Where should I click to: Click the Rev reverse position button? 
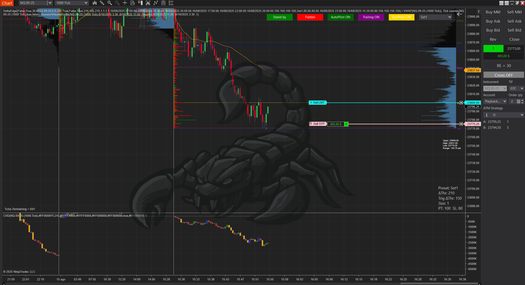(493, 39)
